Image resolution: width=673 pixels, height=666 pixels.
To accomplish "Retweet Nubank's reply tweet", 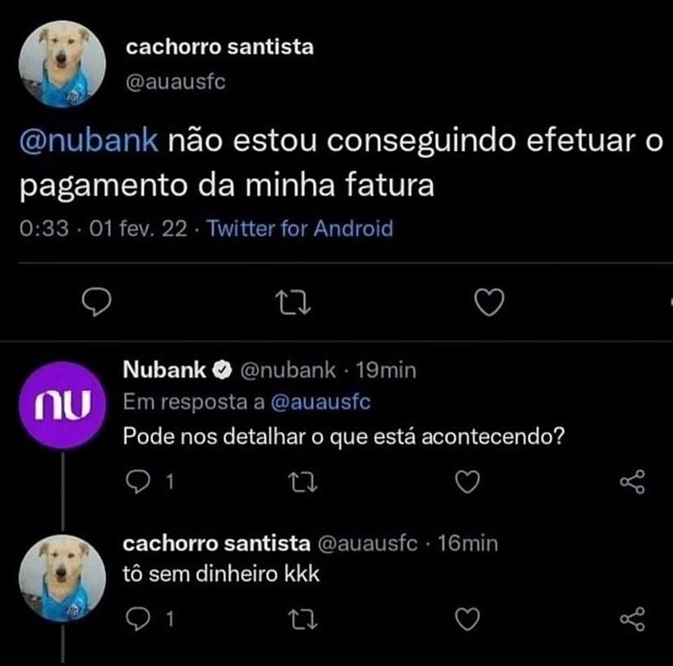I will coord(303,482).
